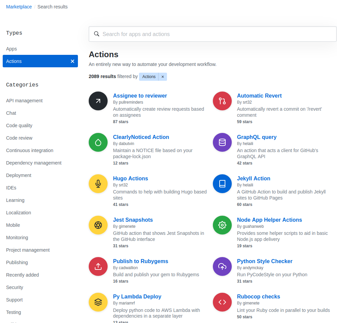Viewport: 337px width, 323px height.
Task: Visit srt32's author profile
Action: [247, 102]
